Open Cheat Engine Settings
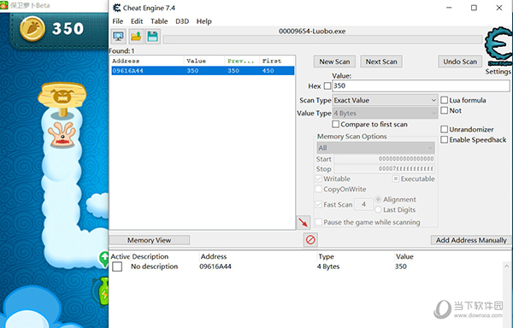The image size is (513, 328). click(498, 71)
